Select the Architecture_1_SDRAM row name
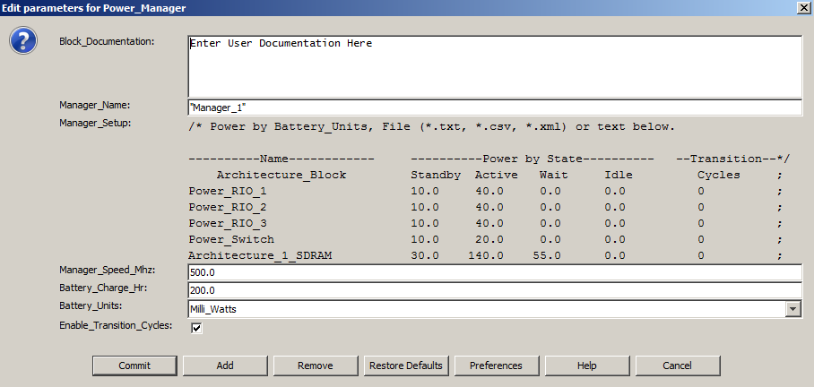 260,255
